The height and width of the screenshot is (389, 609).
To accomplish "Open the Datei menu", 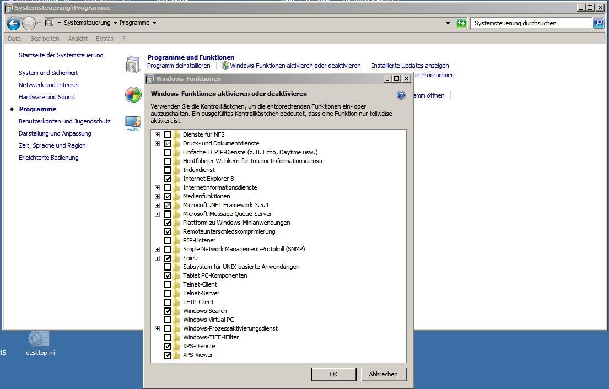I will pos(15,39).
